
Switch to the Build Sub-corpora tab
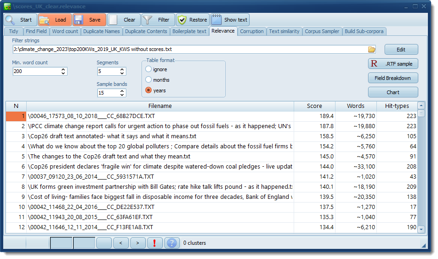pos(364,31)
